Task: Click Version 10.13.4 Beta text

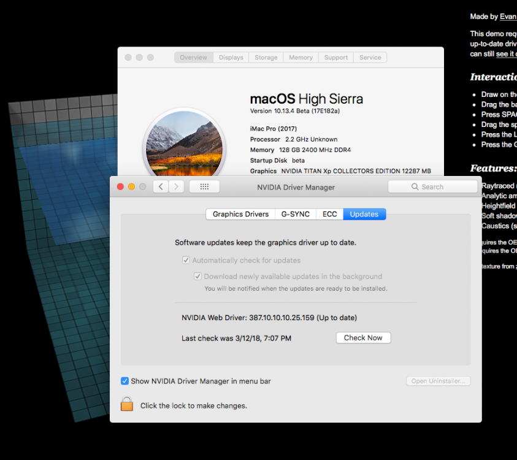Action: pos(295,111)
